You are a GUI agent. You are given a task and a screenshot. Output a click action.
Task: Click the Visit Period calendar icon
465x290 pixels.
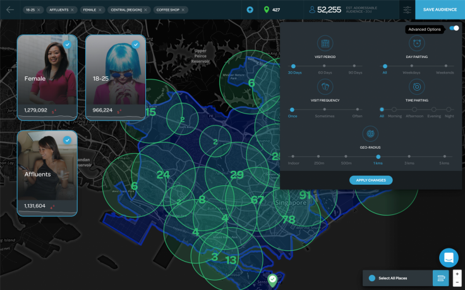[325, 43]
